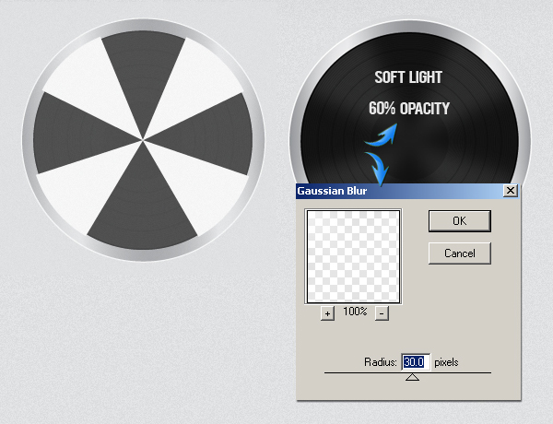Zoom in the preview with plus button
The height and width of the screenshot is (424, 553).
(327, 313)
